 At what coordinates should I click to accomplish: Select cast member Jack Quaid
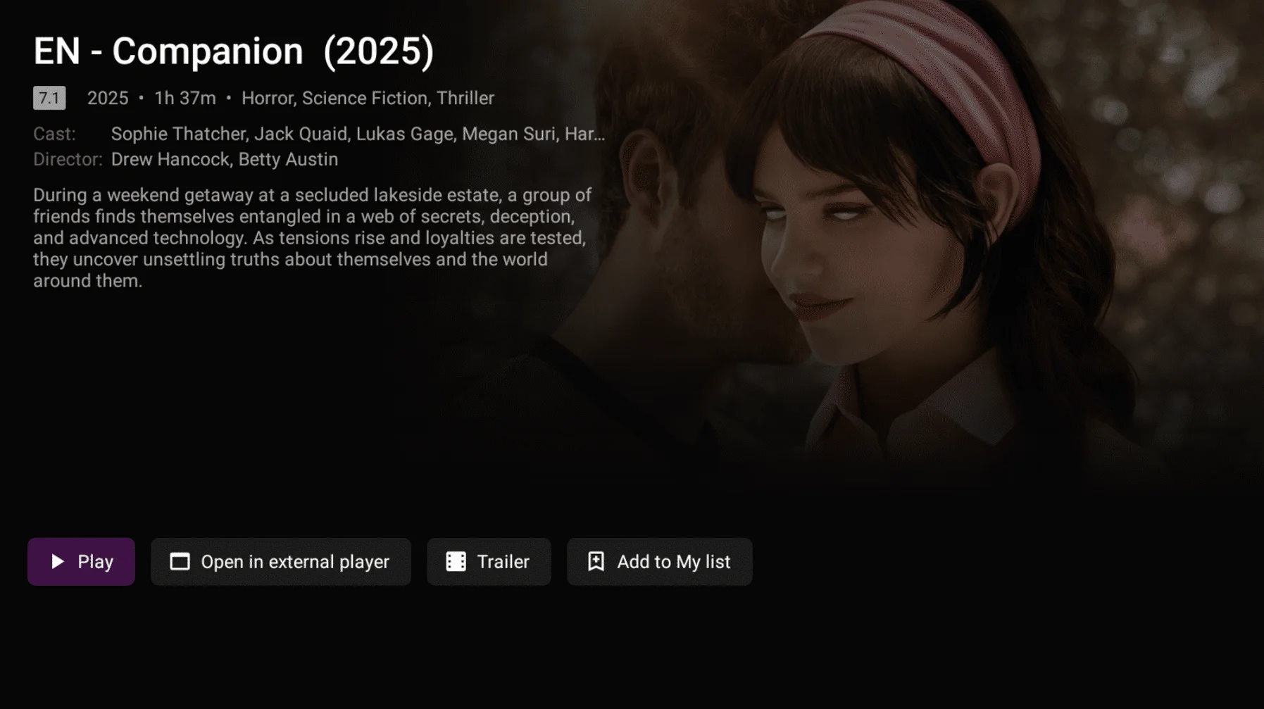(x=301, y=134)
